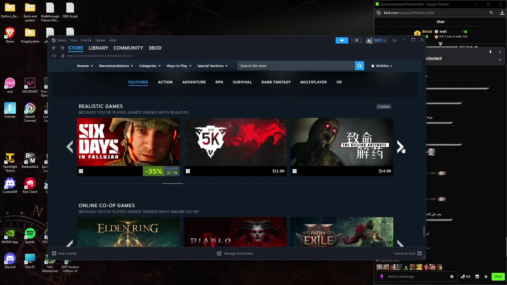This screenshot has width=507, height=285.
Task: Click the Search the store field
Action: (x=296, y=66)
